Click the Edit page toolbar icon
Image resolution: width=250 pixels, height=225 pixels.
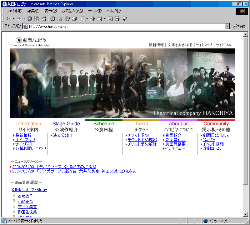99,19
